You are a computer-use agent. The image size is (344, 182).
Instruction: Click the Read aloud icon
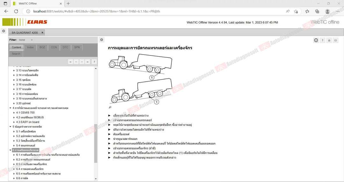coord(288,11)
